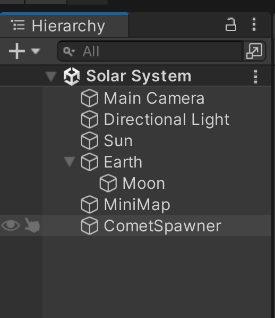
Task: Toggle CometSpawner picking hand icon
Action: 32,225
